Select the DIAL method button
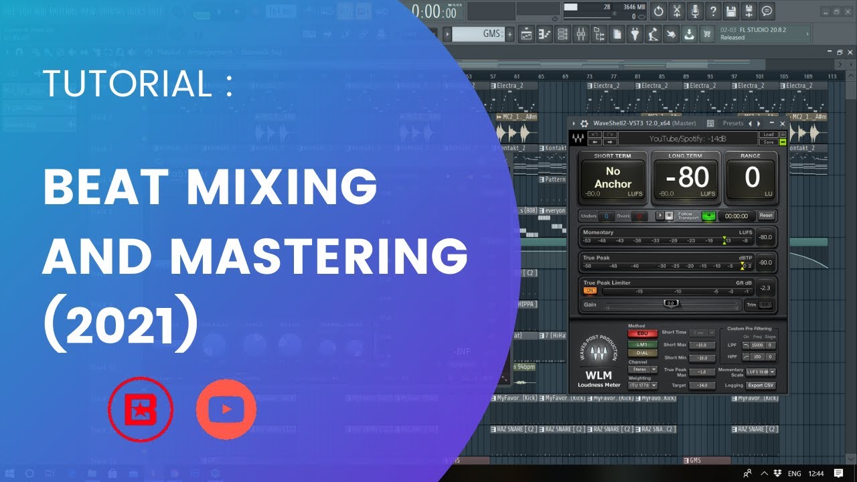The width and height of the screenshot is (857, 482). [642, 353]
